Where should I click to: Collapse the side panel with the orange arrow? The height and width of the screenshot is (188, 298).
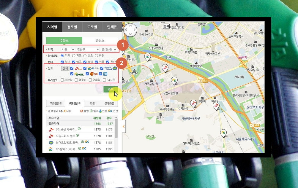coord(124,126)
